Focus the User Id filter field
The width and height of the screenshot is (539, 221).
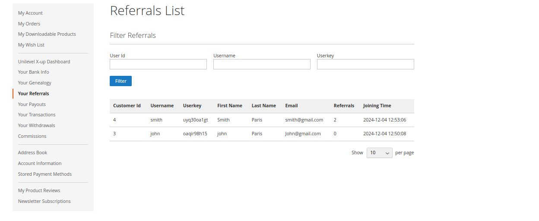[158, 64]
